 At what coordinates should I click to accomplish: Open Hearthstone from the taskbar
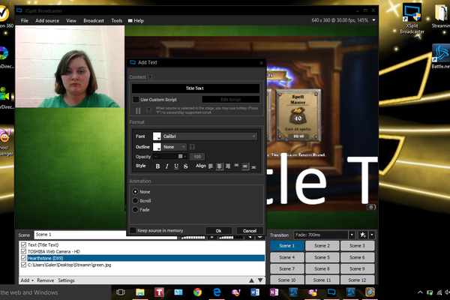[x=370, y=292]
